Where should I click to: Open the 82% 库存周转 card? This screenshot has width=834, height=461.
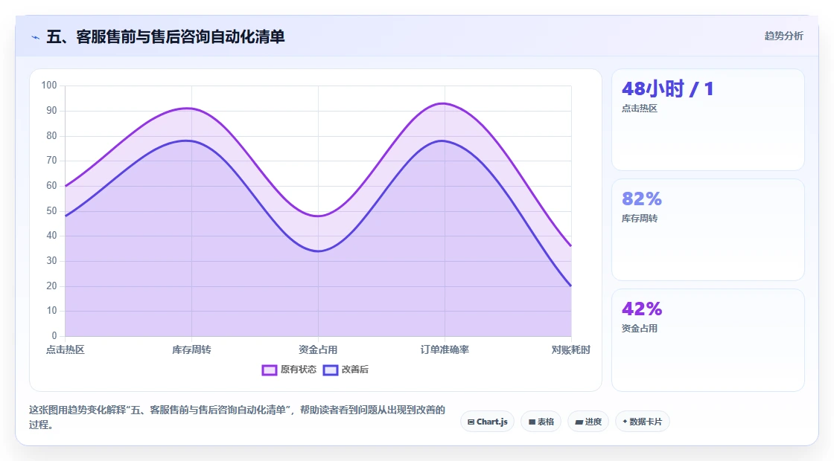click(x=708, y=230)
